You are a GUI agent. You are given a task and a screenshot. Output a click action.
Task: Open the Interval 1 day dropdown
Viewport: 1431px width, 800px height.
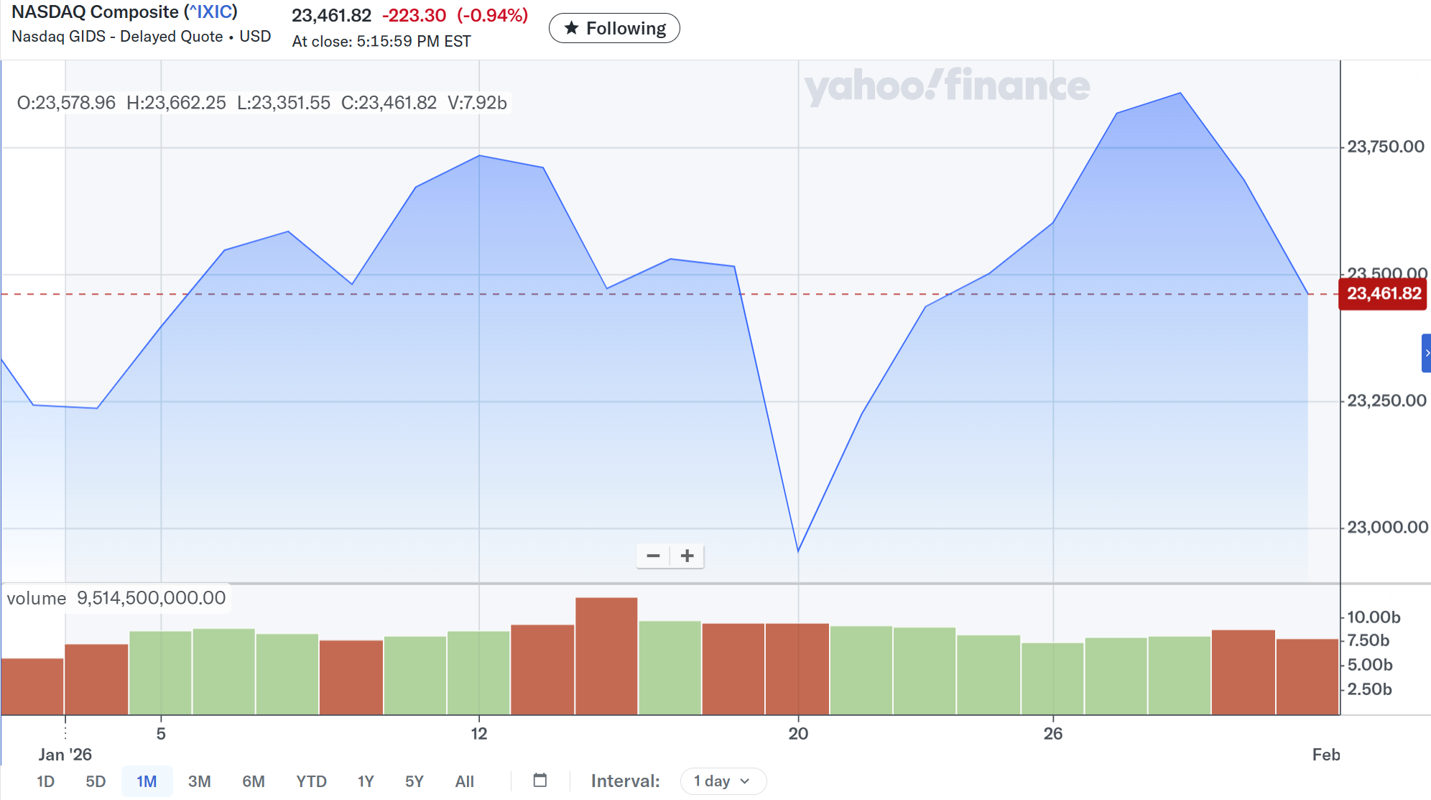click(x=723, y=781)
